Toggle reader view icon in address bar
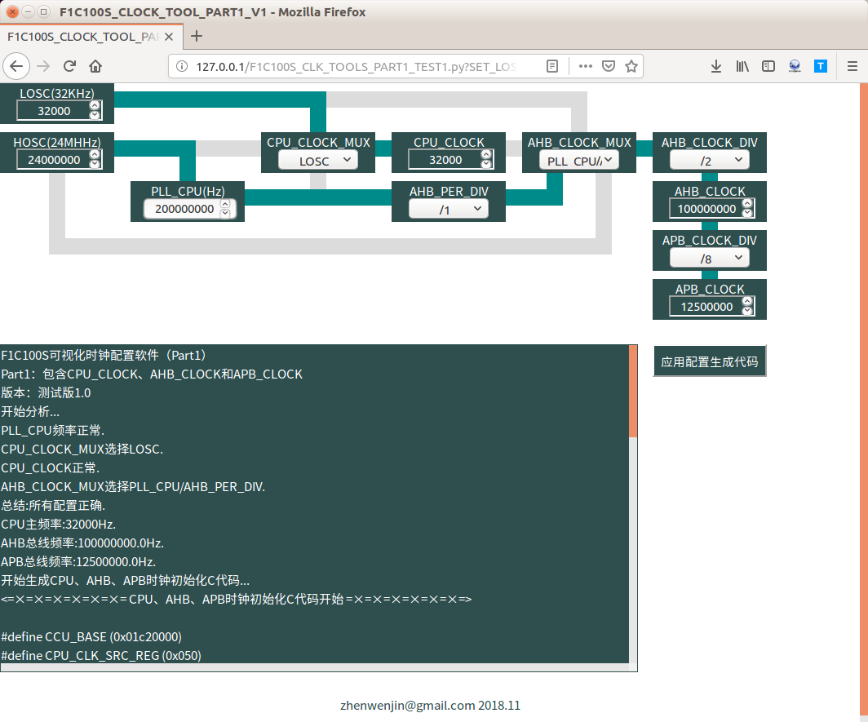This screenshot has width=868, height=722. (552, 66)
